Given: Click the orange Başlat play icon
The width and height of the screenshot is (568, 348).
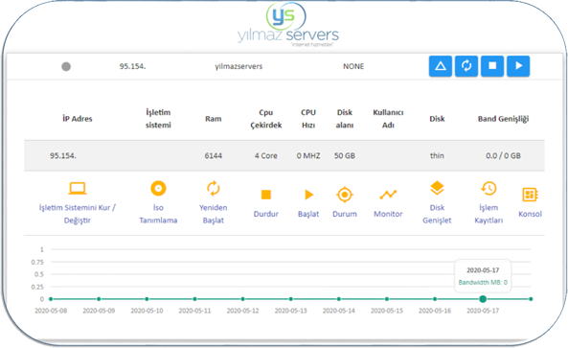Looking at the screenshot, I should pos(308,195).
